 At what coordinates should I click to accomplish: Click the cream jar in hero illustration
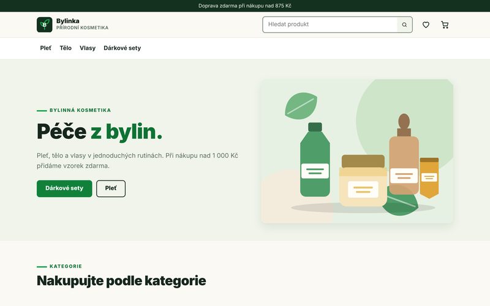(363, 181)
